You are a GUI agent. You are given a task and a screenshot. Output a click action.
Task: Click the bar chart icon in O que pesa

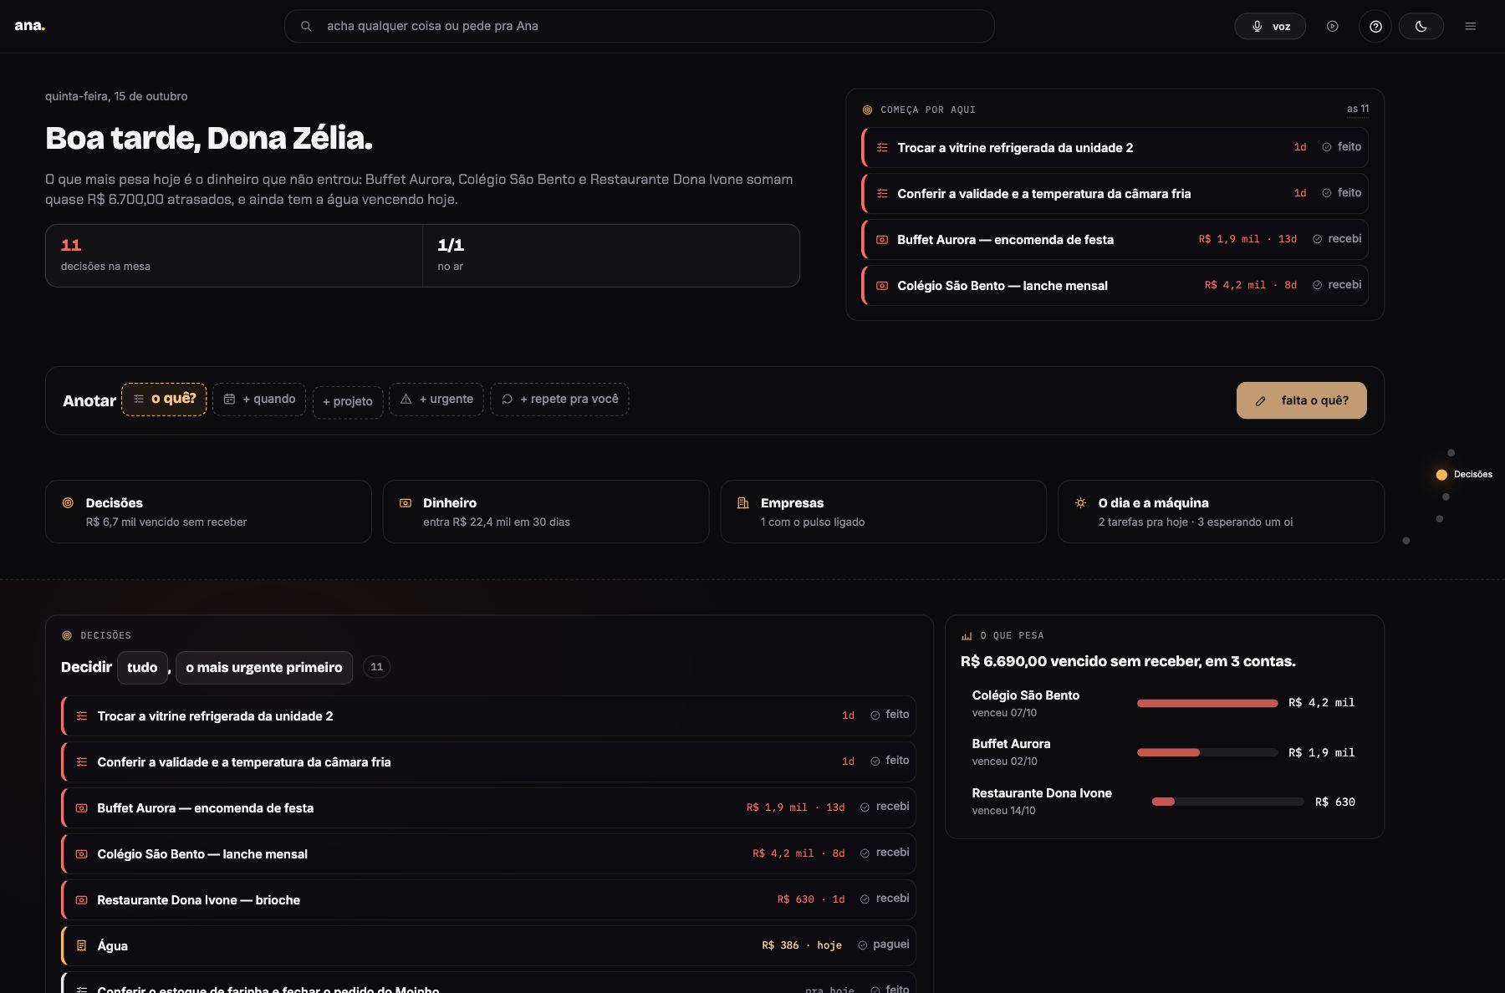click(967, 636)
